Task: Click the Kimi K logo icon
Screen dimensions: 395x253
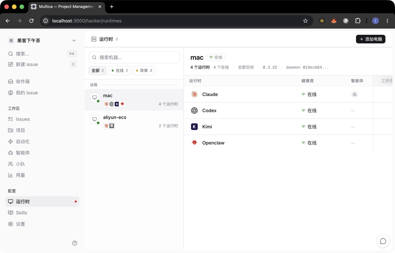Action: tap(194, 127)
